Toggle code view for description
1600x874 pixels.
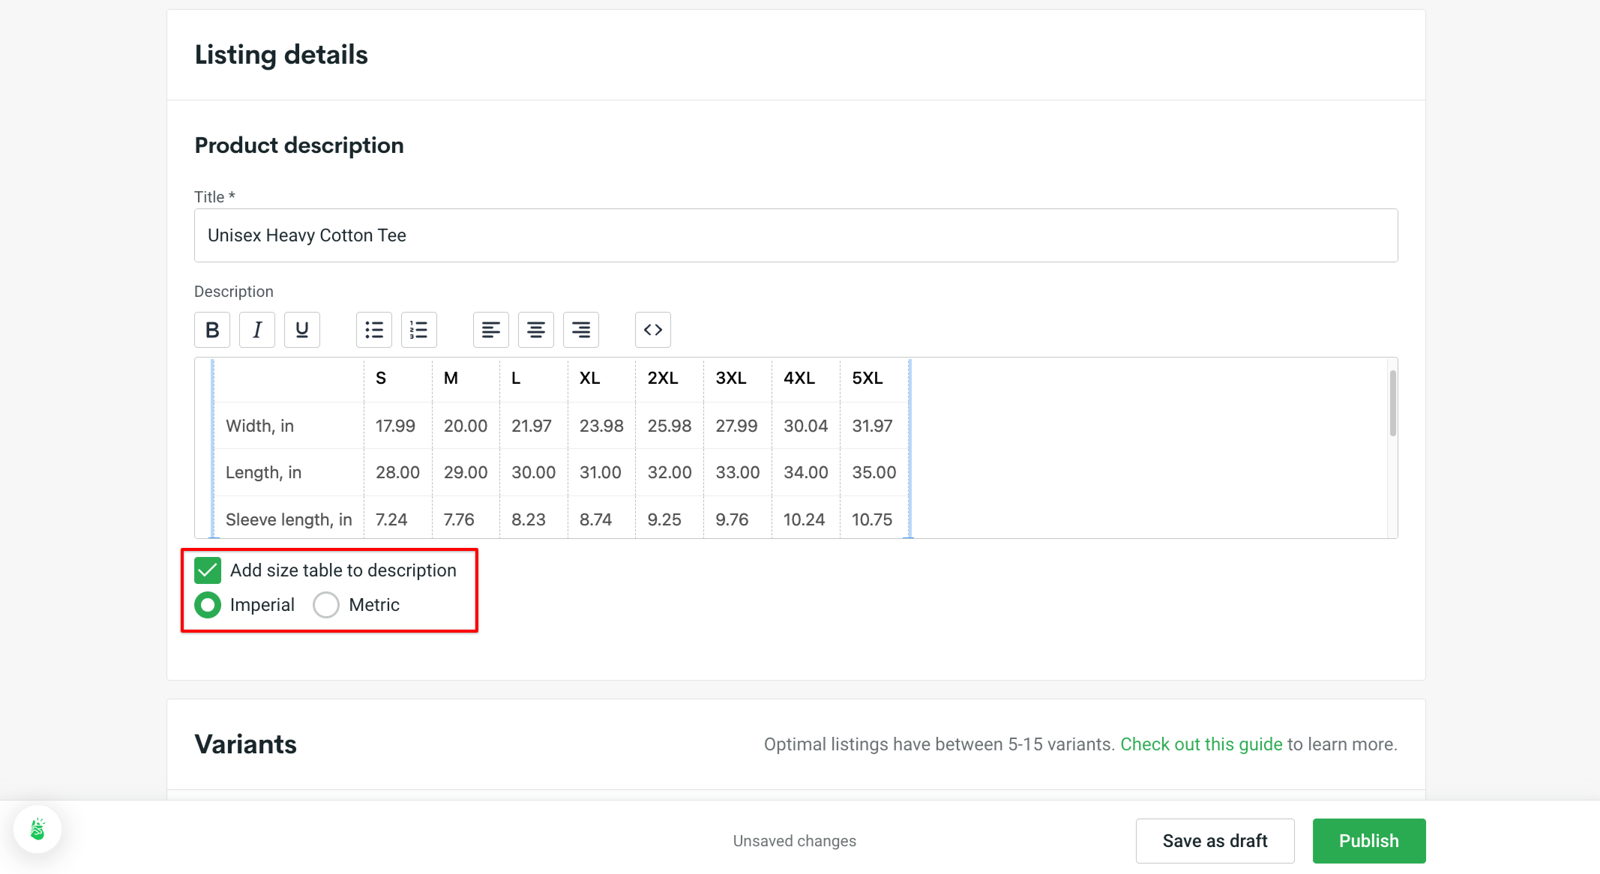(652, 329)
